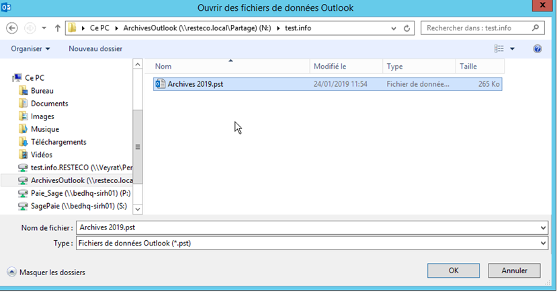Click the navigation pane scrollbar thumb
Image resolution: width=557 pixels, height=292 pixels.
pos(138,147)
